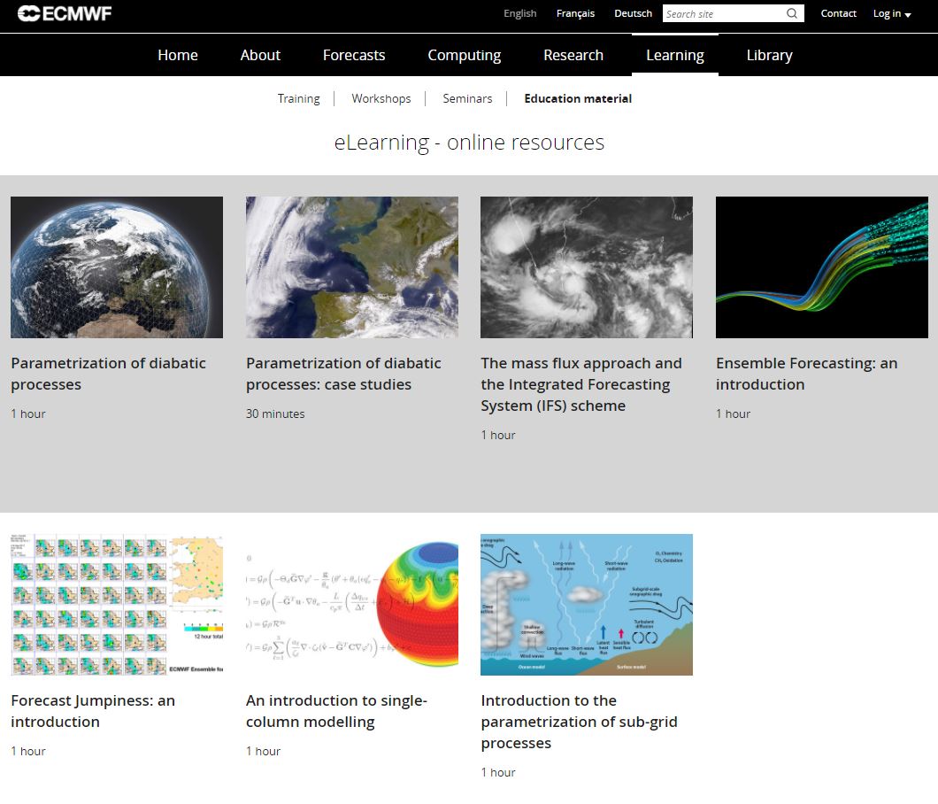Viewport: 938px width, 804px height.
Task: Open the equations and sphere thumbnail
Action: click(x=352, y=605)
